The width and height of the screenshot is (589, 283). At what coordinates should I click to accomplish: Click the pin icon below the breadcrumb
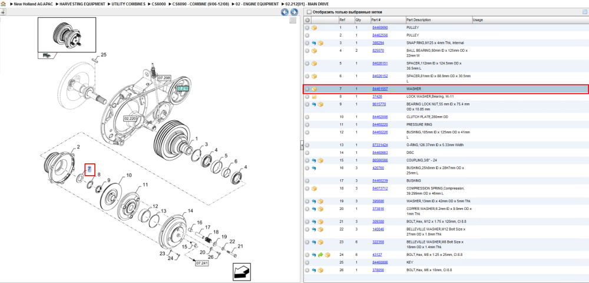(2, 12)
